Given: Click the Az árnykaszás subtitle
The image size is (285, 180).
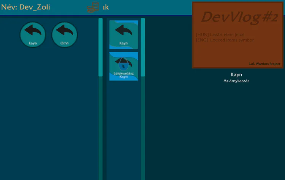Looking at the screenshot, I should pos(236,81).
